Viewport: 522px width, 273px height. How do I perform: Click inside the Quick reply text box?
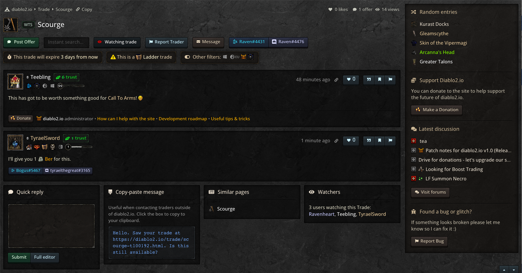point(51,226)
